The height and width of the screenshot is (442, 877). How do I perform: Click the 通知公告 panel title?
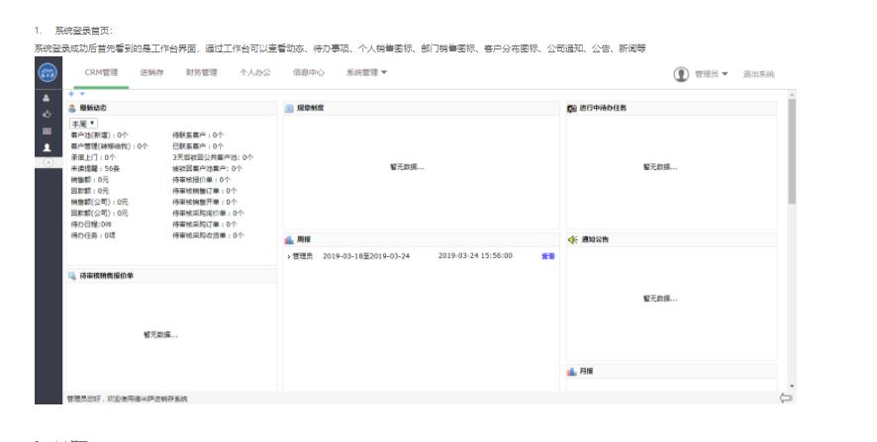click(595, 239)
